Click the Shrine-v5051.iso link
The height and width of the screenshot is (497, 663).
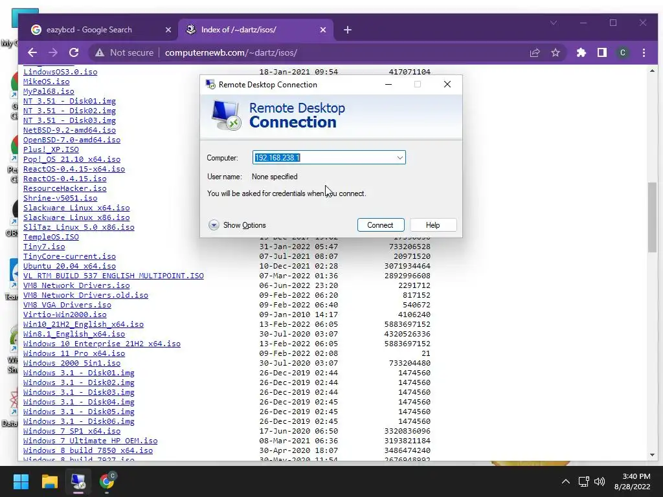coord(60,198)
